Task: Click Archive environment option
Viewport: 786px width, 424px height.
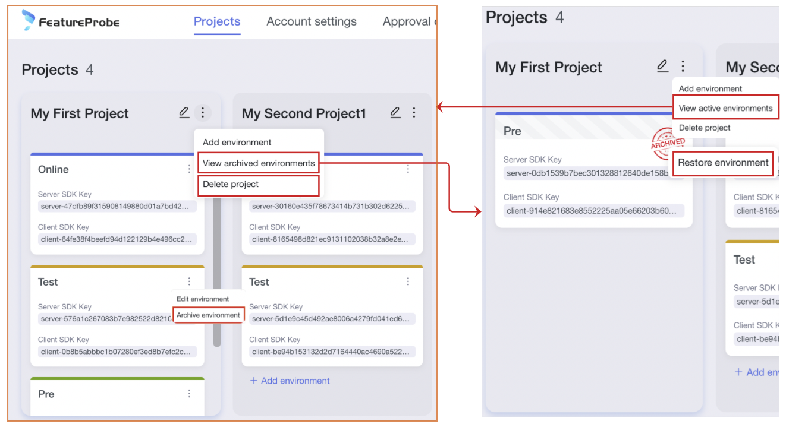Action: (x=208, y=315)
